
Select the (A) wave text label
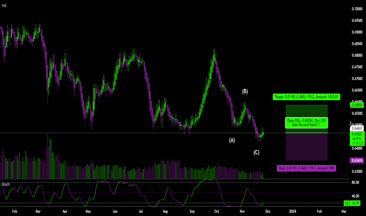coord(232,140)
